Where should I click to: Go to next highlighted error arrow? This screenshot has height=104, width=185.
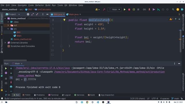(x=179, y=19)
